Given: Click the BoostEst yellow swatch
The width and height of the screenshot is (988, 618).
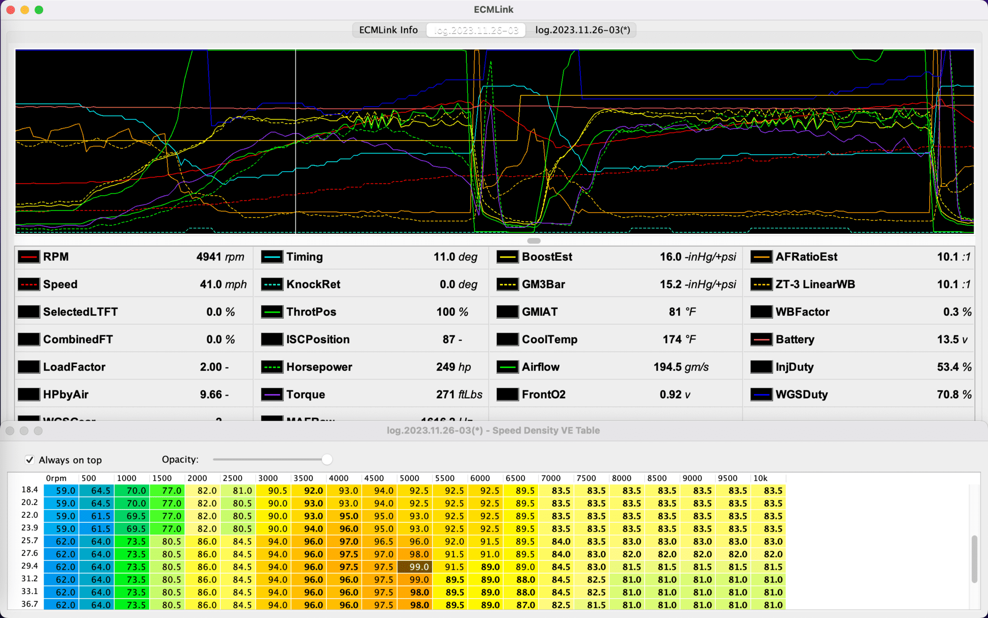Looking at the screenshot, I should 507,257.
